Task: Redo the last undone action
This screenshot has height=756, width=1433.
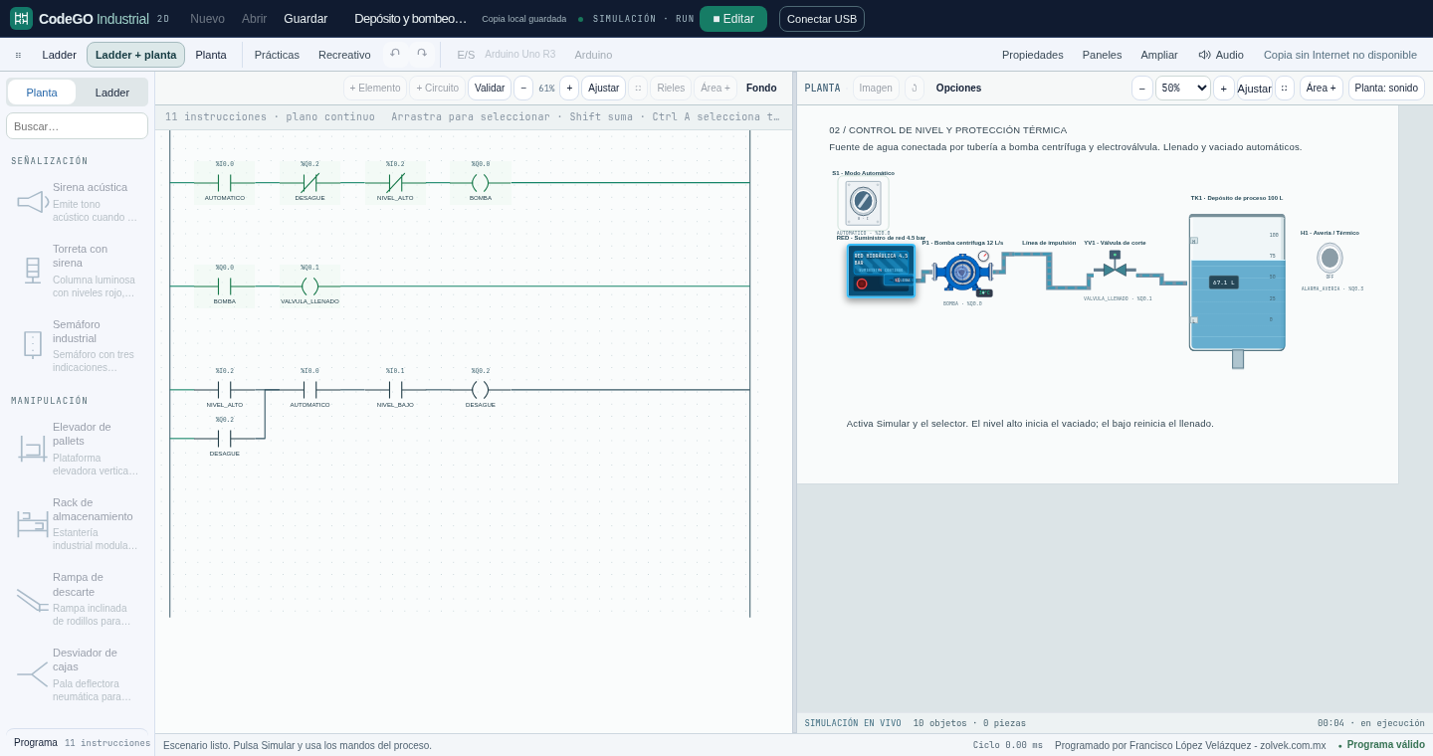Action: (422, 54)
